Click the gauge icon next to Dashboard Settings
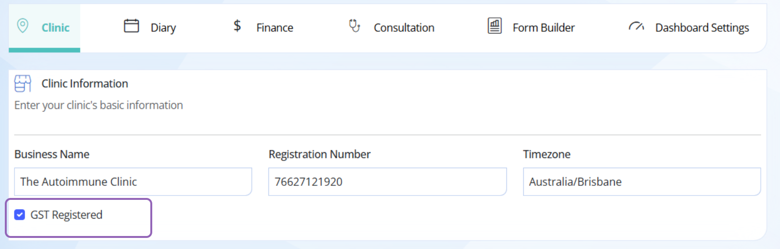Viewport: 780px width, 249px height. [x=636, y=26]
